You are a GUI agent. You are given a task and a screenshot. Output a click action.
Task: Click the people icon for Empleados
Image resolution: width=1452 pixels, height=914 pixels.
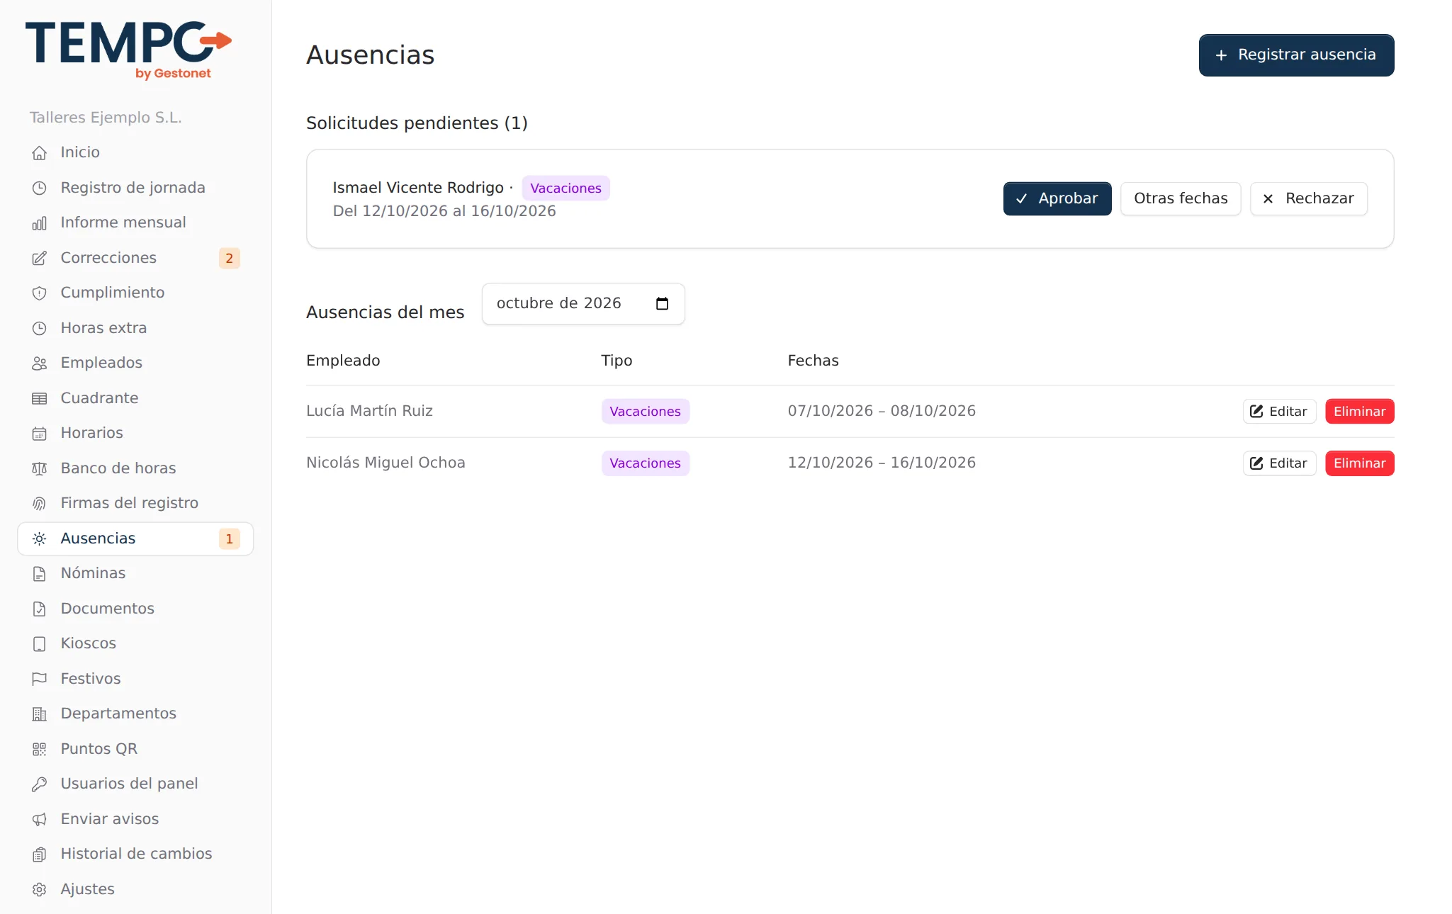tap(40, 363)
